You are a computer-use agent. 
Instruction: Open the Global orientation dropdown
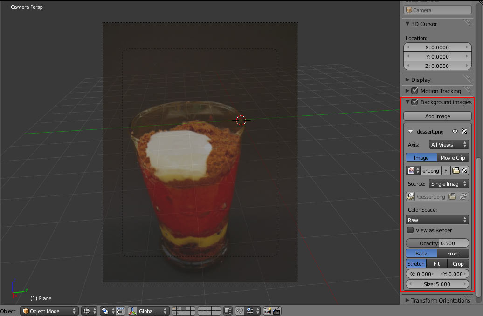coord(152,311)
